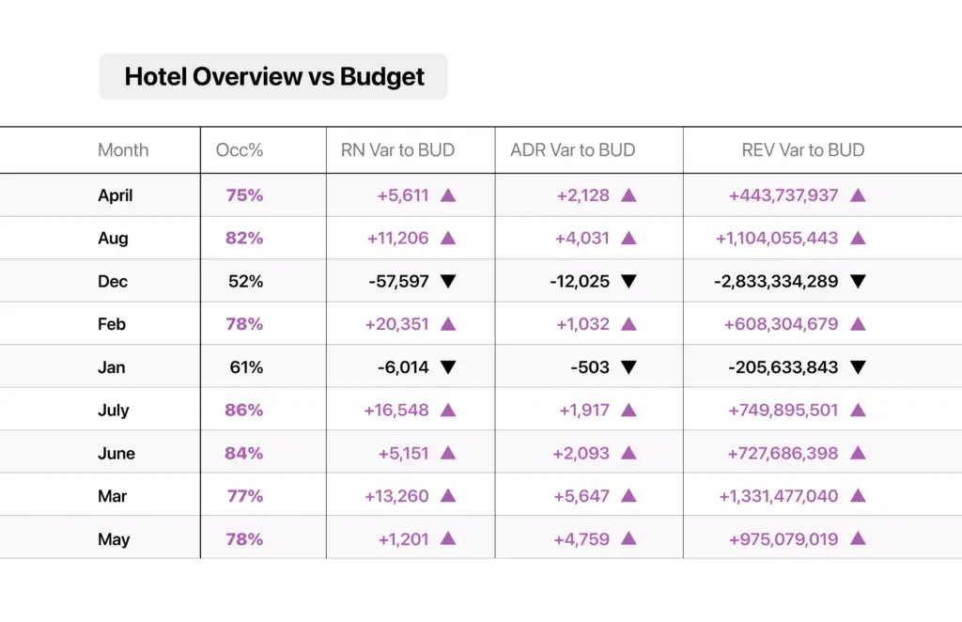Click the Occ% column header
The height and width of the screenshot is (622, 962).
[240, 150]
